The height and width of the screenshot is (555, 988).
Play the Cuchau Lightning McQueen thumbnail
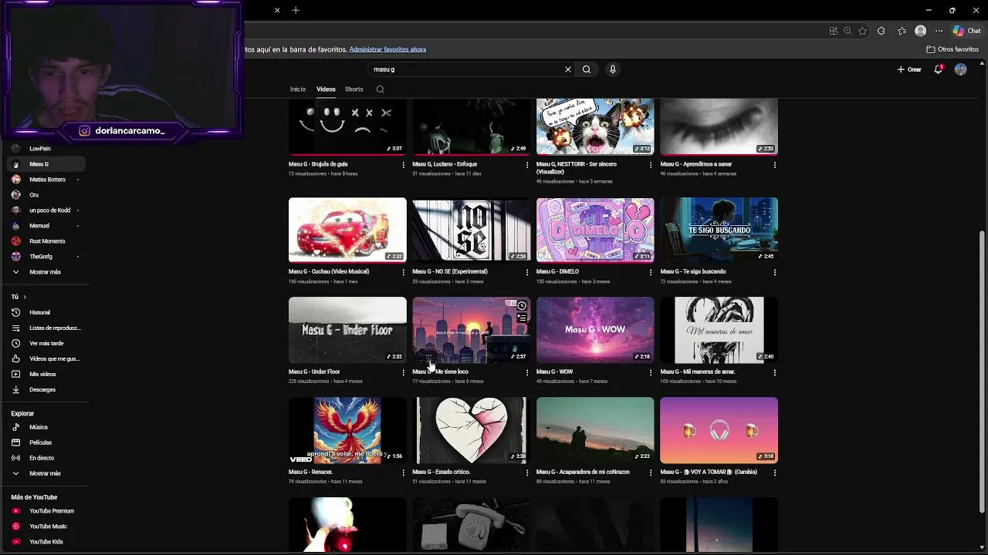[347, 230]
